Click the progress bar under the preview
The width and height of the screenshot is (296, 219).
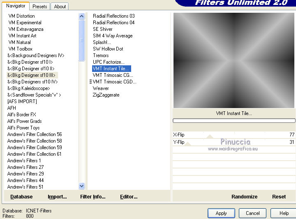(234, 121)
